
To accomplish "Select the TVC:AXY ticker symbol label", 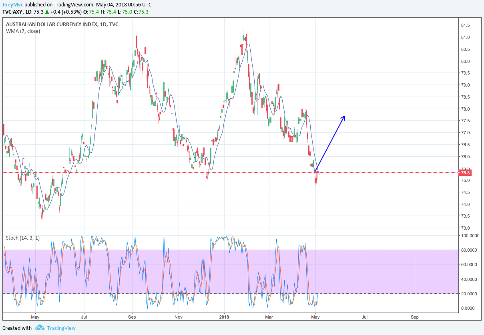I will 12,12.
